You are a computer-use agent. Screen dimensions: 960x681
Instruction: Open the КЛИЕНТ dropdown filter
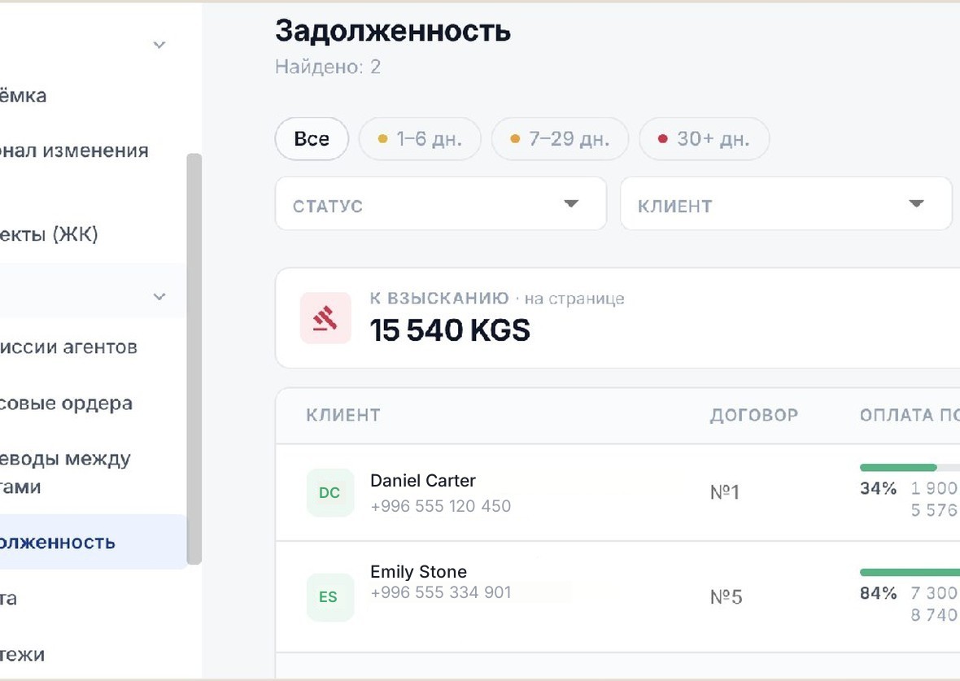(786, 204)
